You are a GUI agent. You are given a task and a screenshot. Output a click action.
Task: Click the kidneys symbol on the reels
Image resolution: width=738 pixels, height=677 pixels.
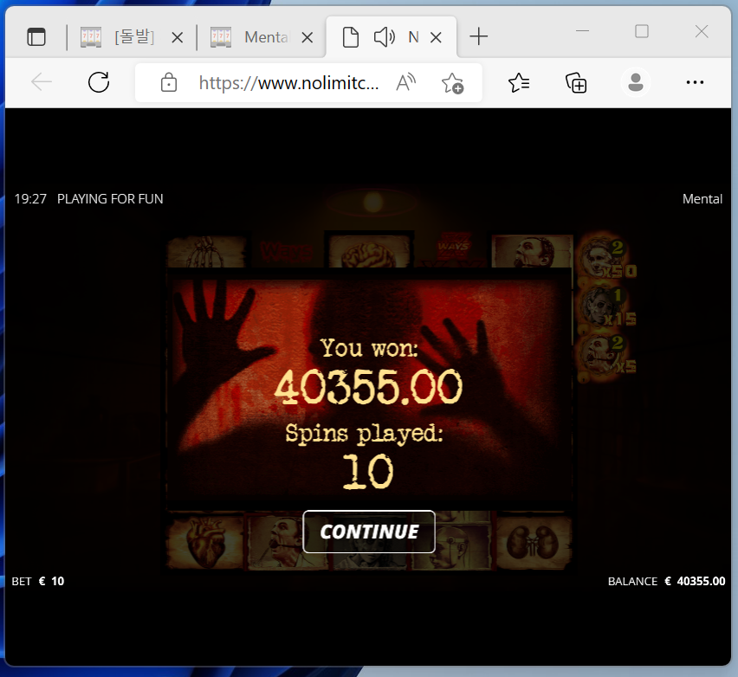tap(534, 542)
